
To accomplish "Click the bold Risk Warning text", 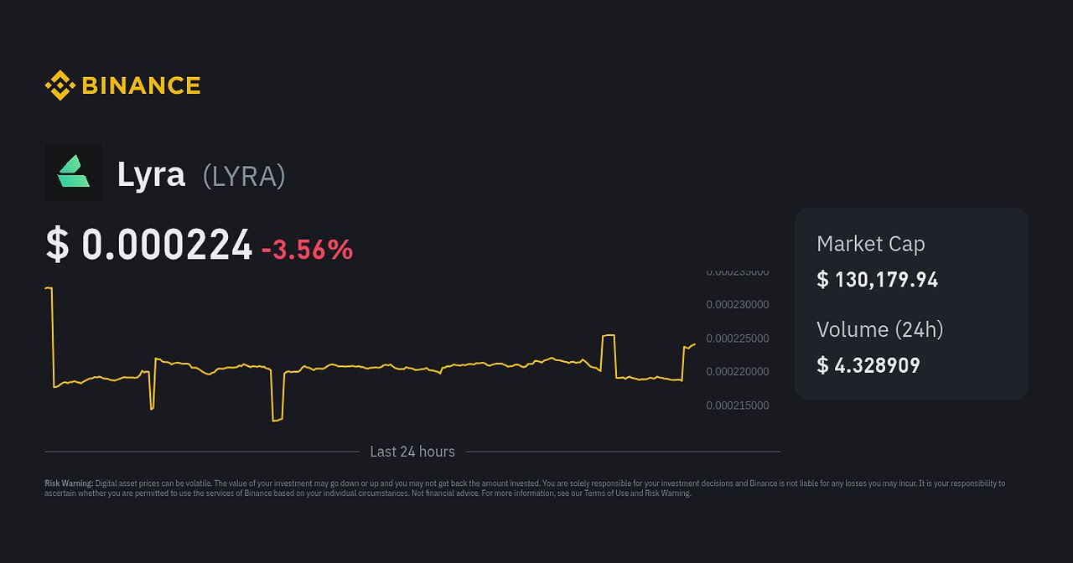I will coord(69,483).
